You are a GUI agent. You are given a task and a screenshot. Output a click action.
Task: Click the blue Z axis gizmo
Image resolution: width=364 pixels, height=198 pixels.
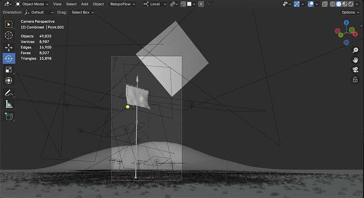click(346, 23)
